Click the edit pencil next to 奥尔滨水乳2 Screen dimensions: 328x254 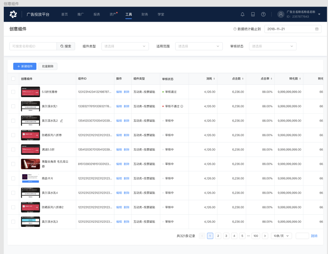[x=61, y=120]
